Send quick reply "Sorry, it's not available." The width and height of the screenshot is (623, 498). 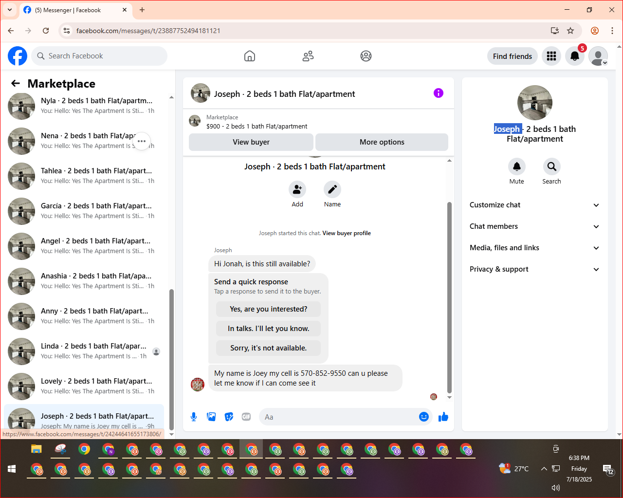268,348
